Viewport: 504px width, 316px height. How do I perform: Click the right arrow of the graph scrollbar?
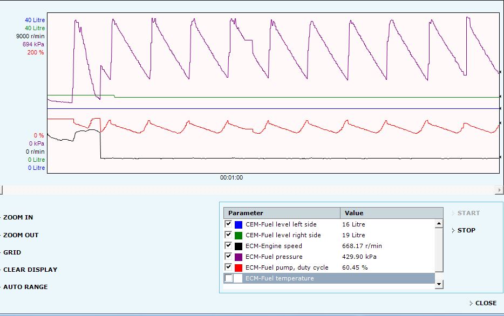[500, 189]
